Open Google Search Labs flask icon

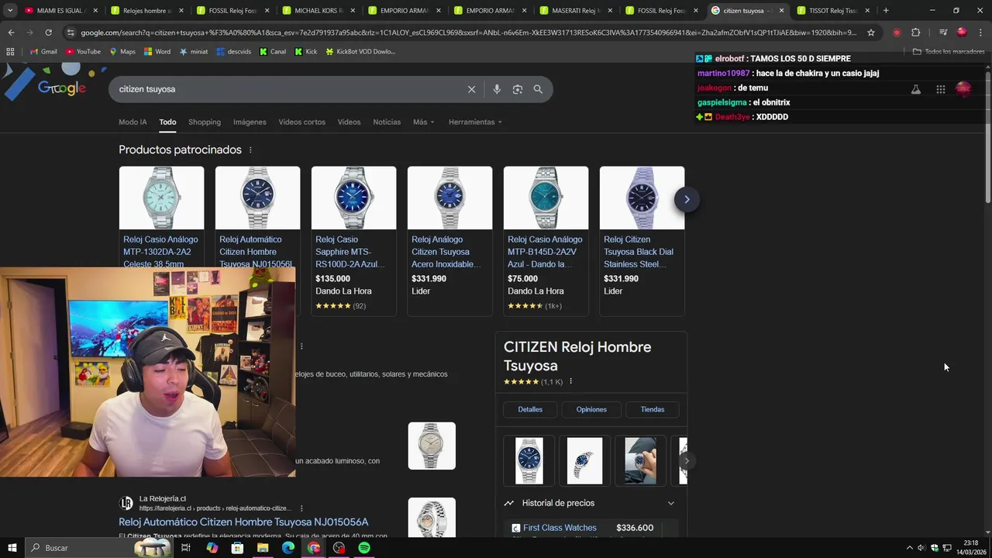[915, 89]
